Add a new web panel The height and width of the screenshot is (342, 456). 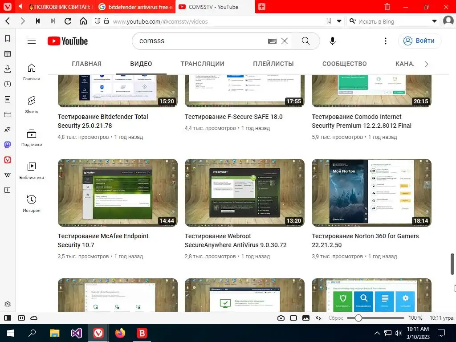point(8,190)
